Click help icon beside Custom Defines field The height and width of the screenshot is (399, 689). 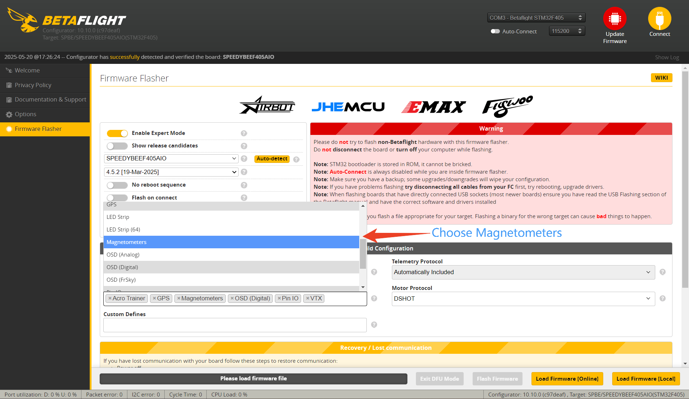point(374,325)
